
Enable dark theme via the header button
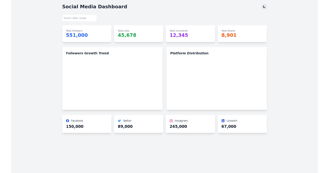click(264, 6)
